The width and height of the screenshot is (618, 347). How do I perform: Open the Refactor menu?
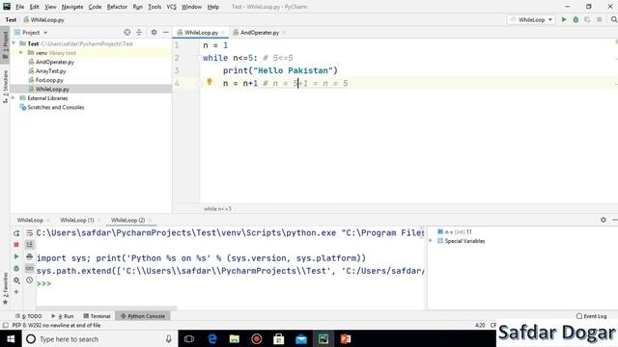[x=117, y=7]
